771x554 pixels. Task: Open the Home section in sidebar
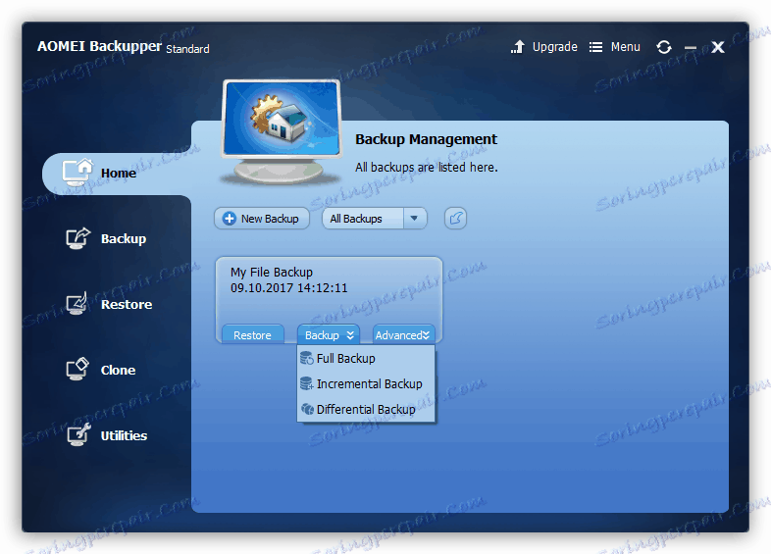pyautogui.click(x=117, y=174)
